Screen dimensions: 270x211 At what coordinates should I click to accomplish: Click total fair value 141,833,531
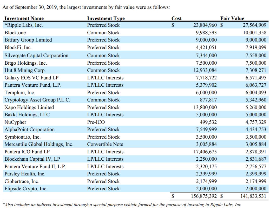coord(253,196)
